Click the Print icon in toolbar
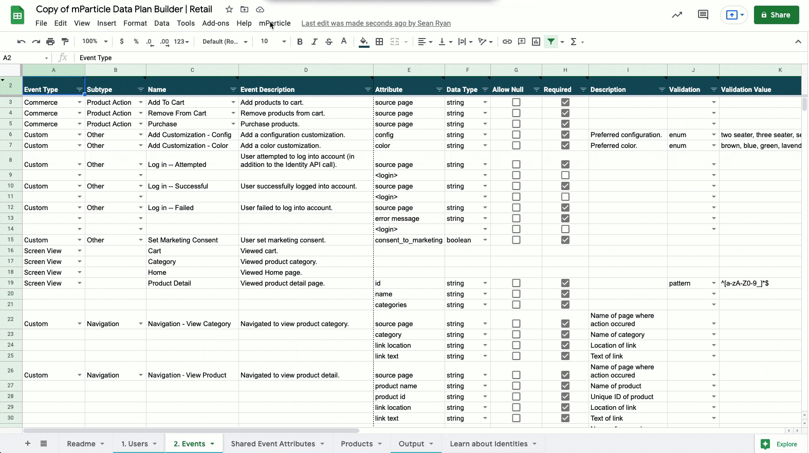 pyautogui.click(x=50, y=42)
